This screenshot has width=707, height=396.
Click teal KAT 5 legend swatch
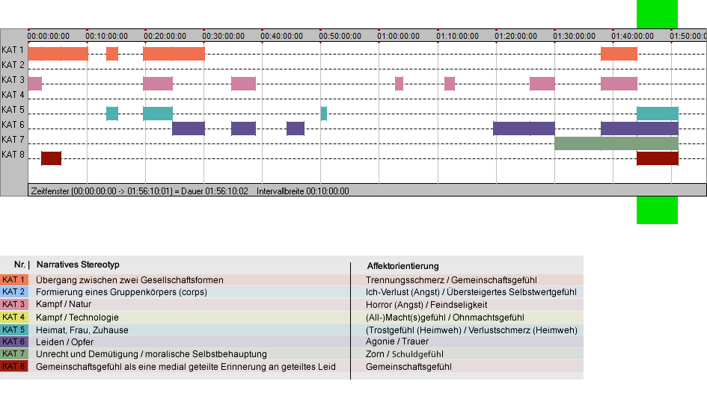(x=14, y=330)
